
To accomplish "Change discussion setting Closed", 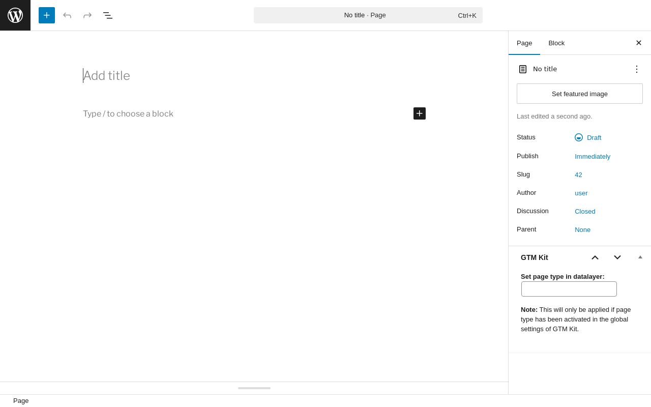I will click(585, 211).
